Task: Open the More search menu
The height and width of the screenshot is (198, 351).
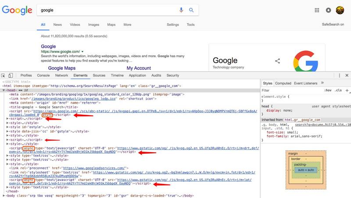Action: click(x=127, y=24)
